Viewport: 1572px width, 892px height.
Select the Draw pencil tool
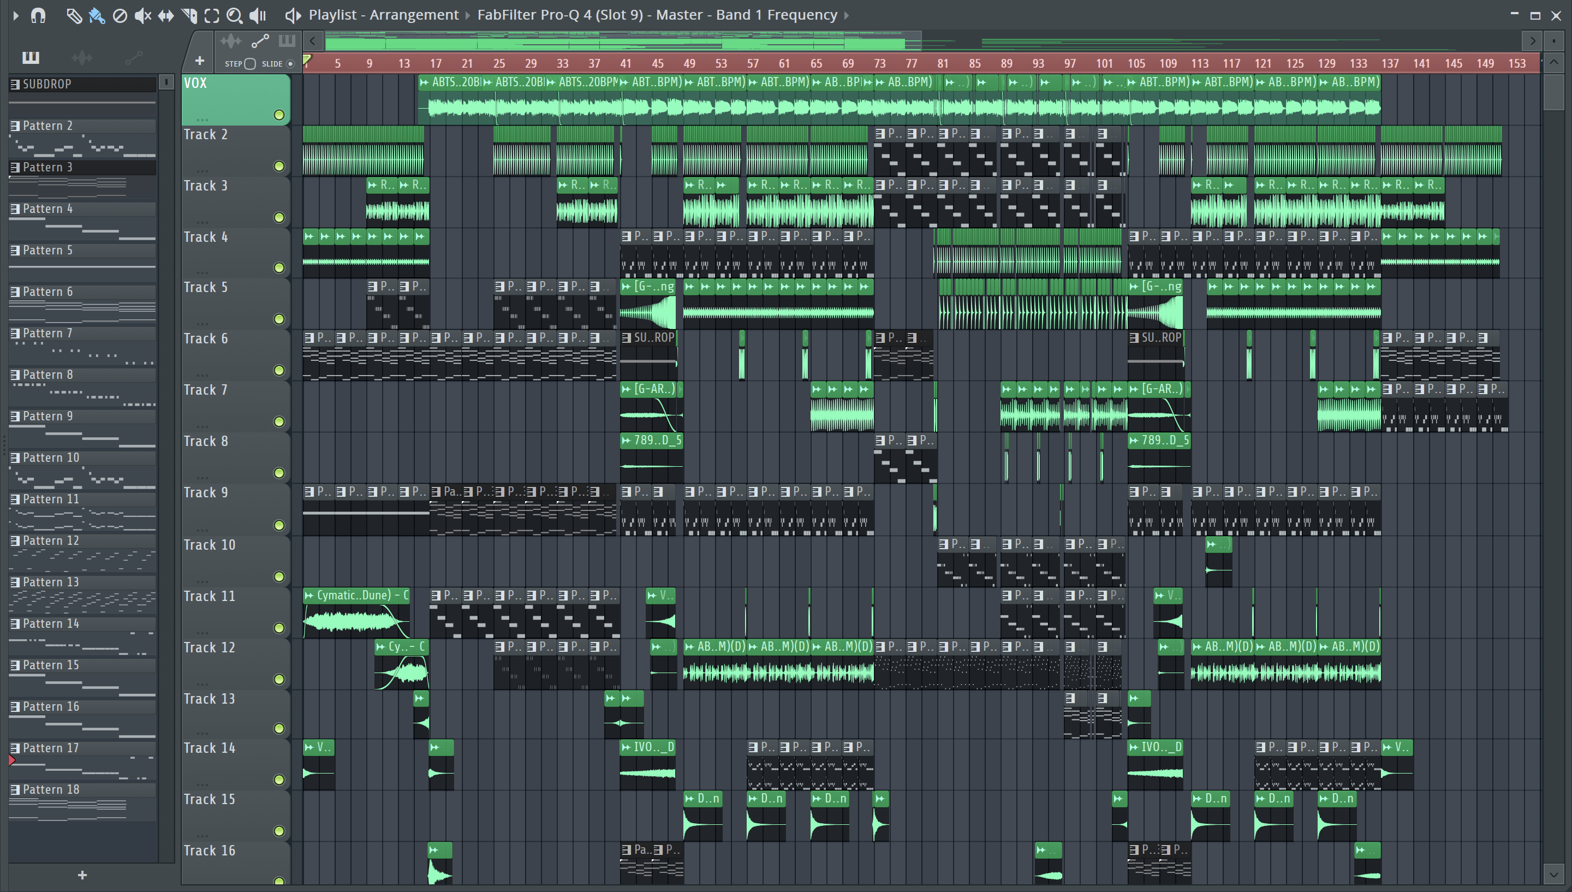[74, 15]
